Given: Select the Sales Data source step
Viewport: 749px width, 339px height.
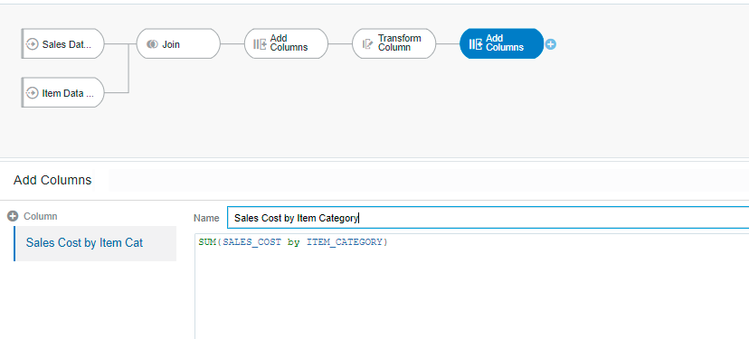Looking at the screenshot, I should click(63, 44).
